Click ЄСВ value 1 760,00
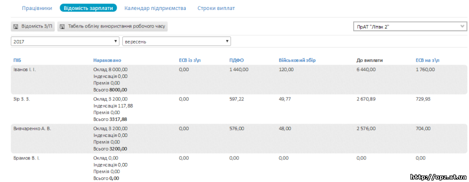 (425, 69)
